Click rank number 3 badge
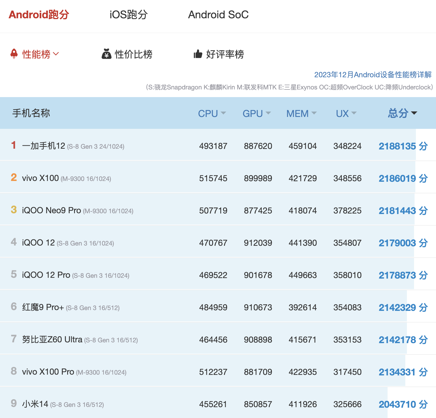The height and width of the screenshot is (418, 436). [14, 210]
